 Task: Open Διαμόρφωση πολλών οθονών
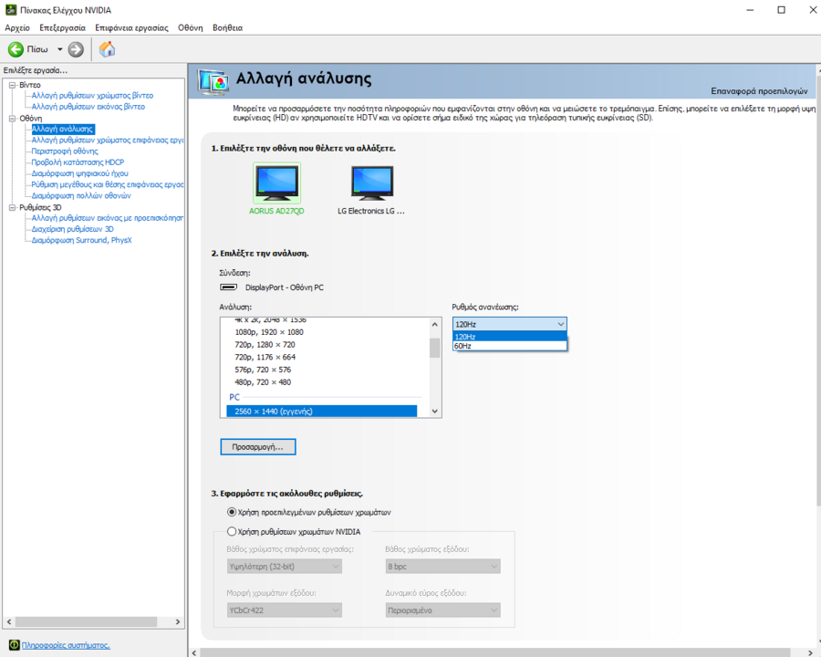coord(81,195)
